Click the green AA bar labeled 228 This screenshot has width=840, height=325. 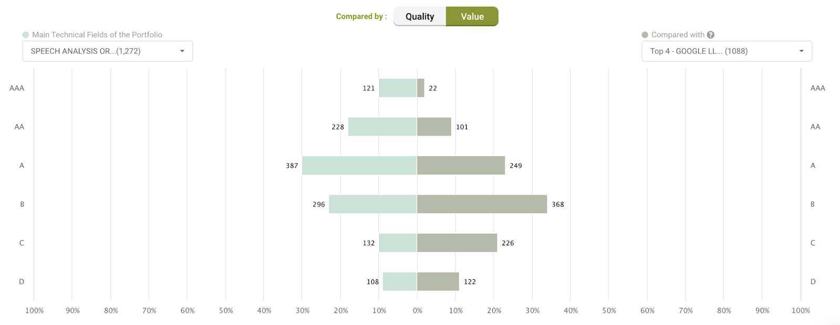point(382,127)
